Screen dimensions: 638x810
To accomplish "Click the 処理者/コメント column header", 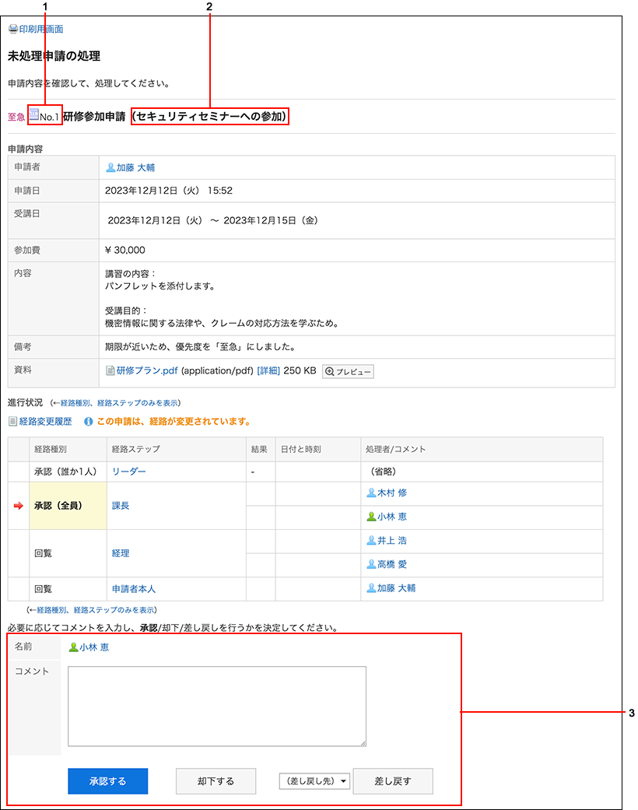I will pos(396,450).
